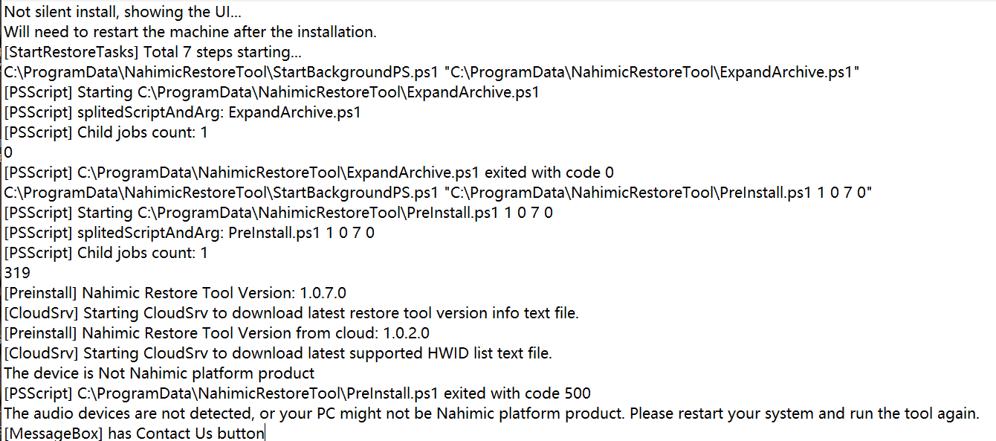The height and width of the screenshot is (441, 996).
Task: Click the CloudSrv 'supported HWID list' download line
Action: [x=278, y=353]
